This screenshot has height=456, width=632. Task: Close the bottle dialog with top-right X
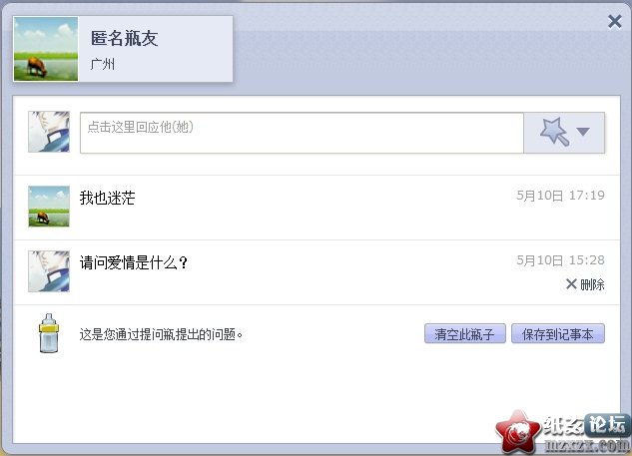[615, 22]
